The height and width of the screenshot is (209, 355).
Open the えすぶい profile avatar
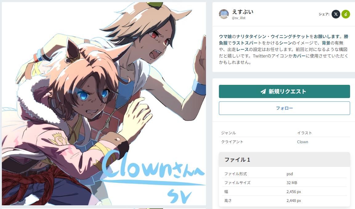coord(224,14)
